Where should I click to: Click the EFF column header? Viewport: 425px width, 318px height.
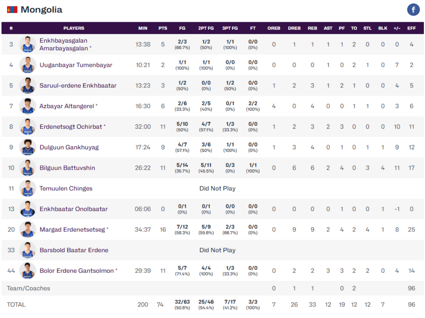click(x=411, y=28)
